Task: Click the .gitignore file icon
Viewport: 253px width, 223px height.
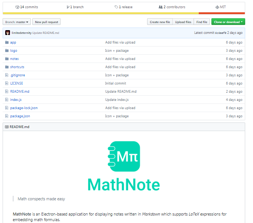Action: click(7, 75)
